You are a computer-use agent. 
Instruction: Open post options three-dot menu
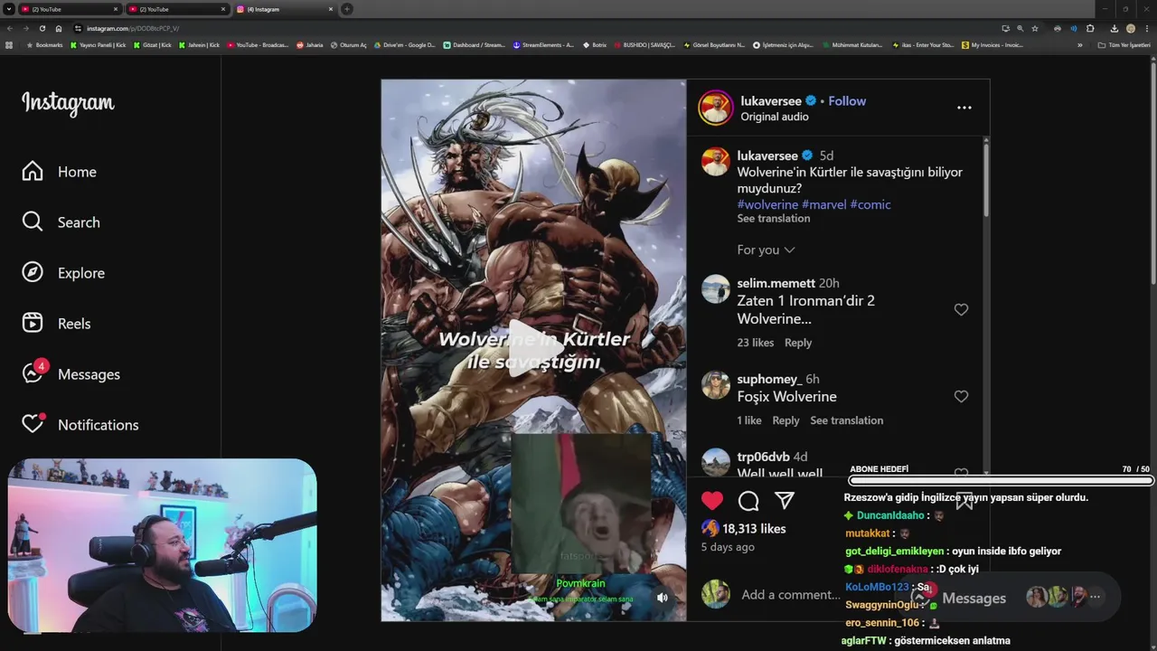[964, 108]
